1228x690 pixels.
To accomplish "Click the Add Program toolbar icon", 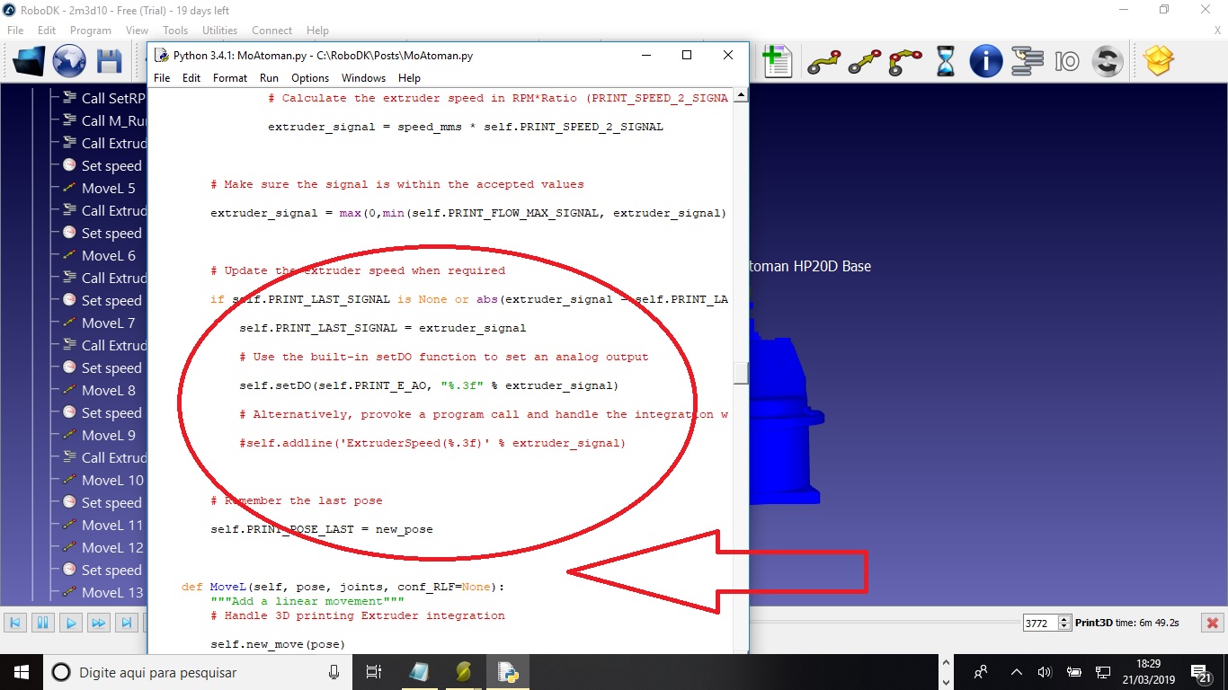I will click(776, 61).
